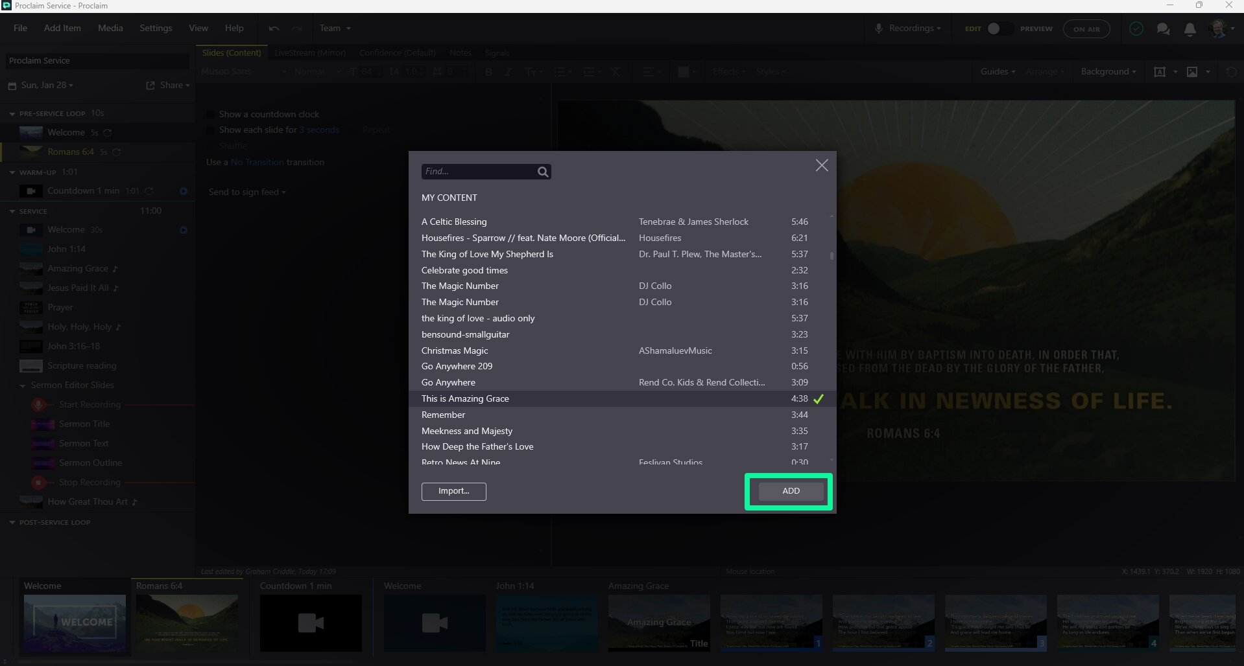Viewport: 1244px width, 666px height.
Task: Click the Recordings microphone icon
Action: point(879,29)
